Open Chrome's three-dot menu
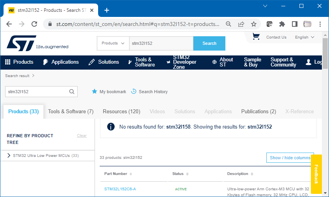 pos(320,24)
